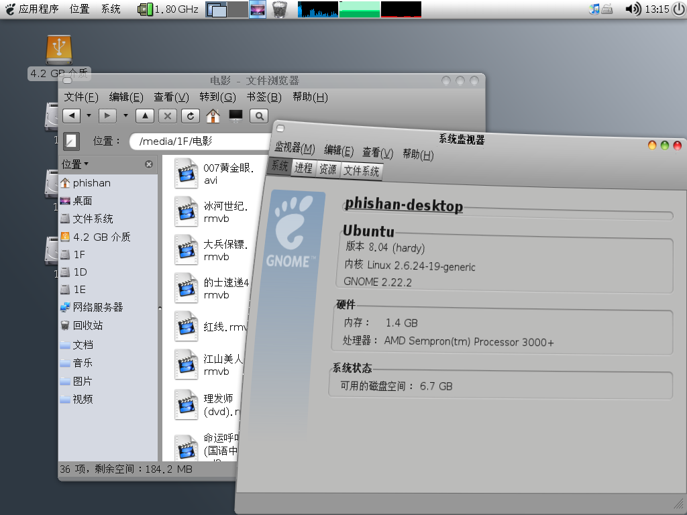This screenshot has height=515, width=687.
Task: Go to the Home folder via house icon
Action: click(x=213, y=115)
